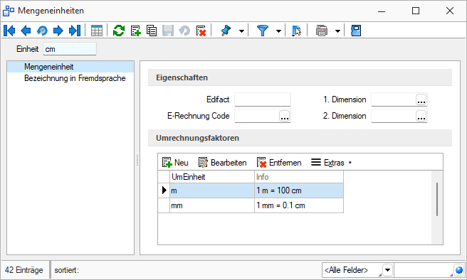Delete the record via the red X toolbar icon
467x280 pixels.
pos(201,31)
